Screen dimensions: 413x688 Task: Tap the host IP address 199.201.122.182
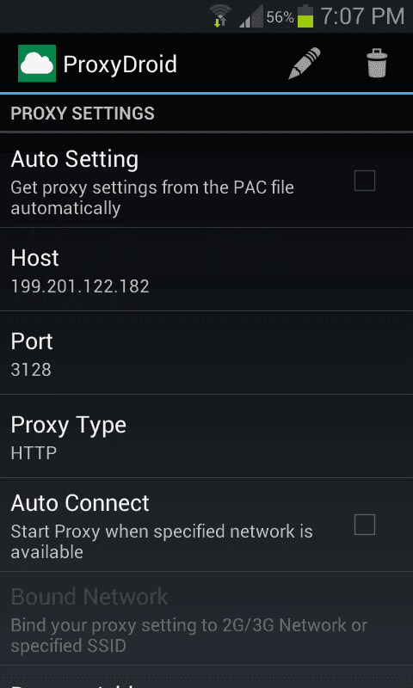tap(80, 286)
